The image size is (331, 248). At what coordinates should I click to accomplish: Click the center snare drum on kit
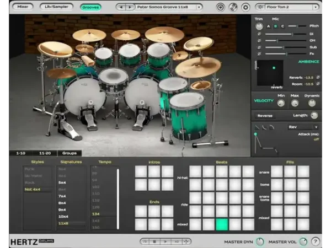(114, 80)
